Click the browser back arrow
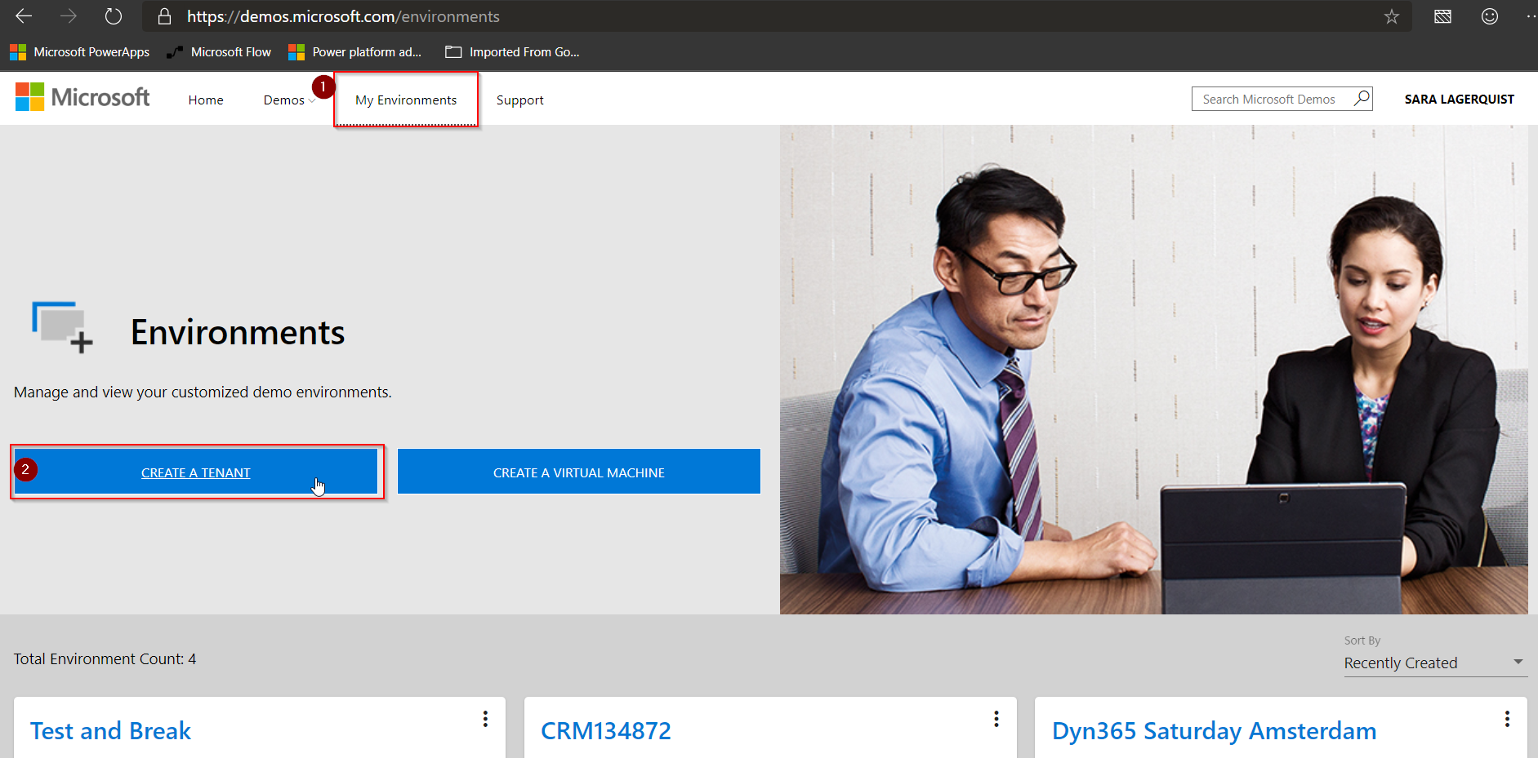This screenshot has height=758, width=1538. click(x=24, y=16)
